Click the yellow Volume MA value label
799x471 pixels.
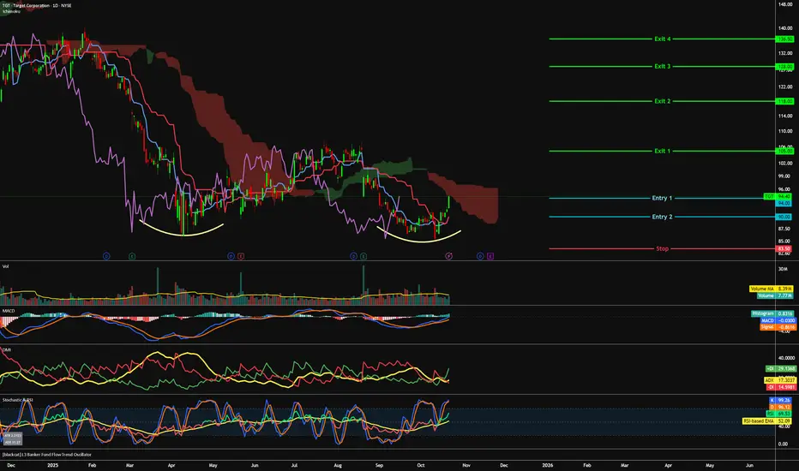pyautogui.click(x=771, y=289)
